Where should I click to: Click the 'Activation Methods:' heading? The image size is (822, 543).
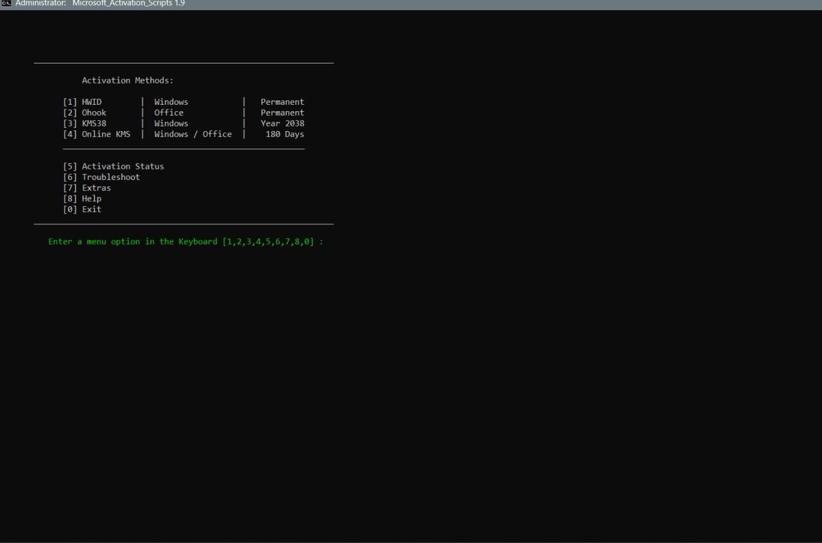tap(127, 80)
